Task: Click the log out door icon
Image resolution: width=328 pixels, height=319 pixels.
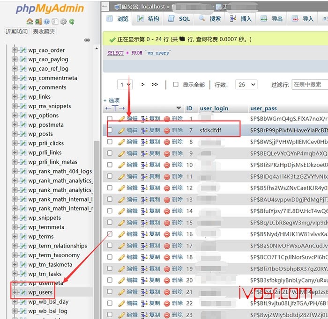Action: tap(38, 22)
